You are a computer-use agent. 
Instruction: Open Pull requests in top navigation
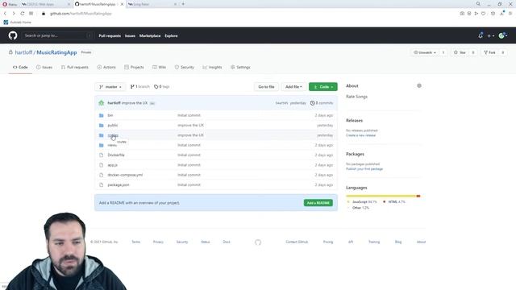point(110,35)
